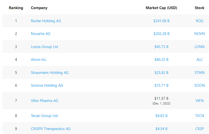Viewport: 209px width, 134px height.
Task: Open Straumann Holding AG link
Action: (x=50, y=73)
